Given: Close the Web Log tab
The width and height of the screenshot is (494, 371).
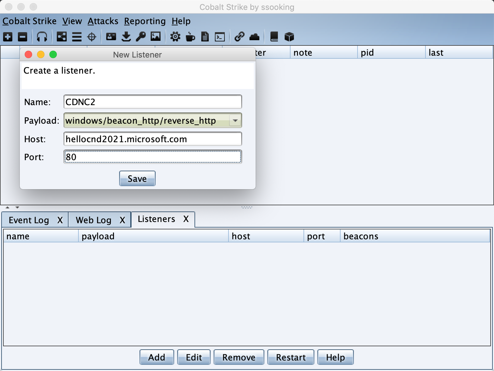Looking at the screenshot, I should pyautogui.click(x=123, y=220).
